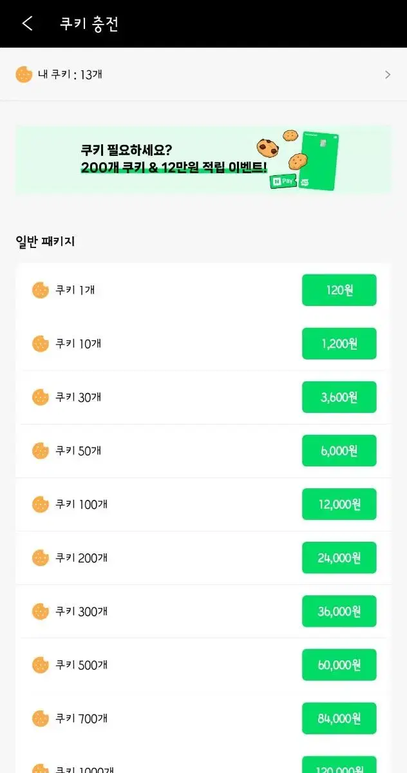This screenshot has height=773, width=407.
Task: Tap cookie icon beside 쿠키 100개
Action: (41, 504)
